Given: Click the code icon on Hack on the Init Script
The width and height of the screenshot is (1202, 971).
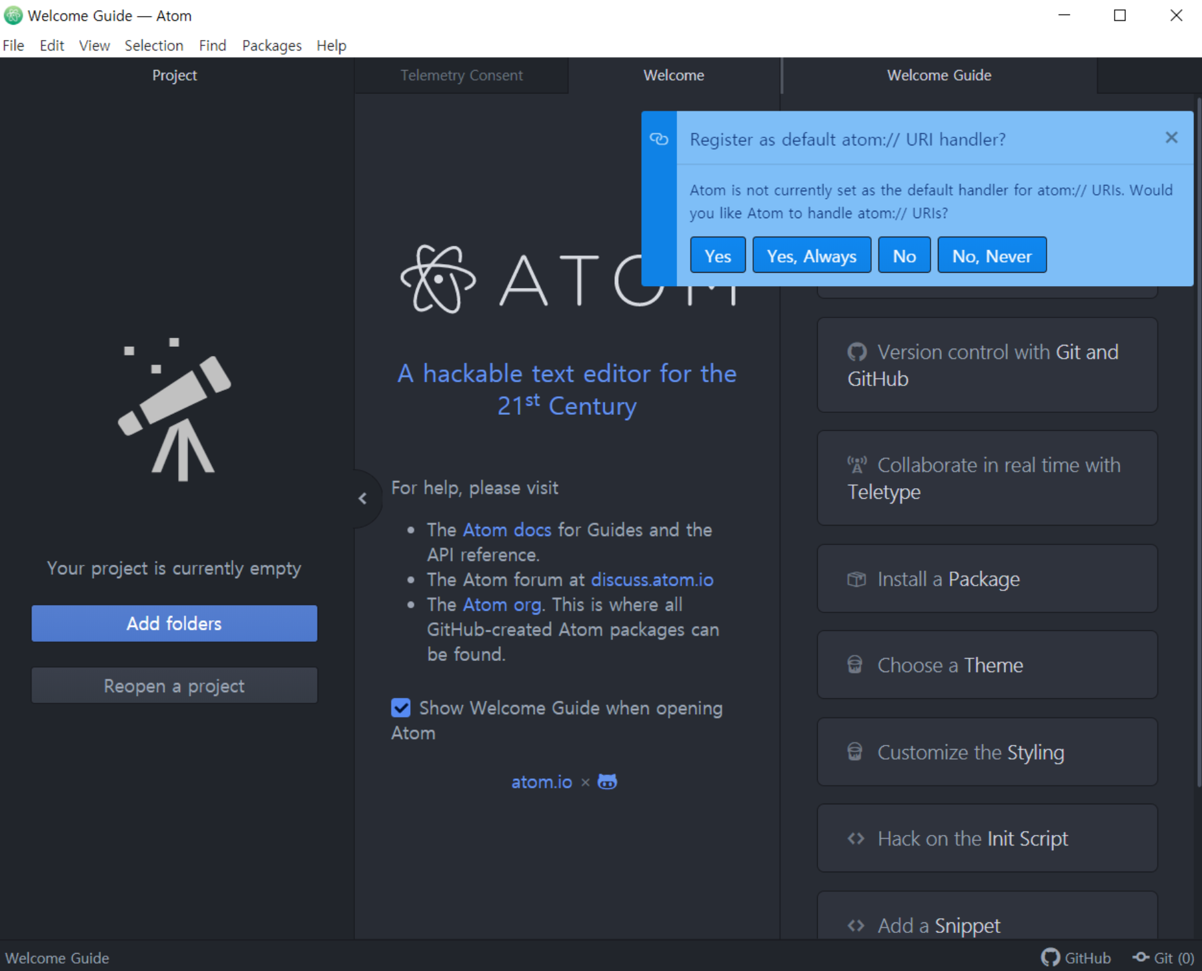Looking at the screenshot, I should tap(856, 838).
